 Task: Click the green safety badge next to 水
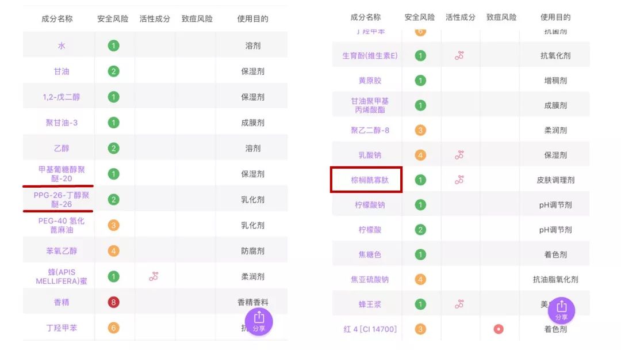(113, 45)
